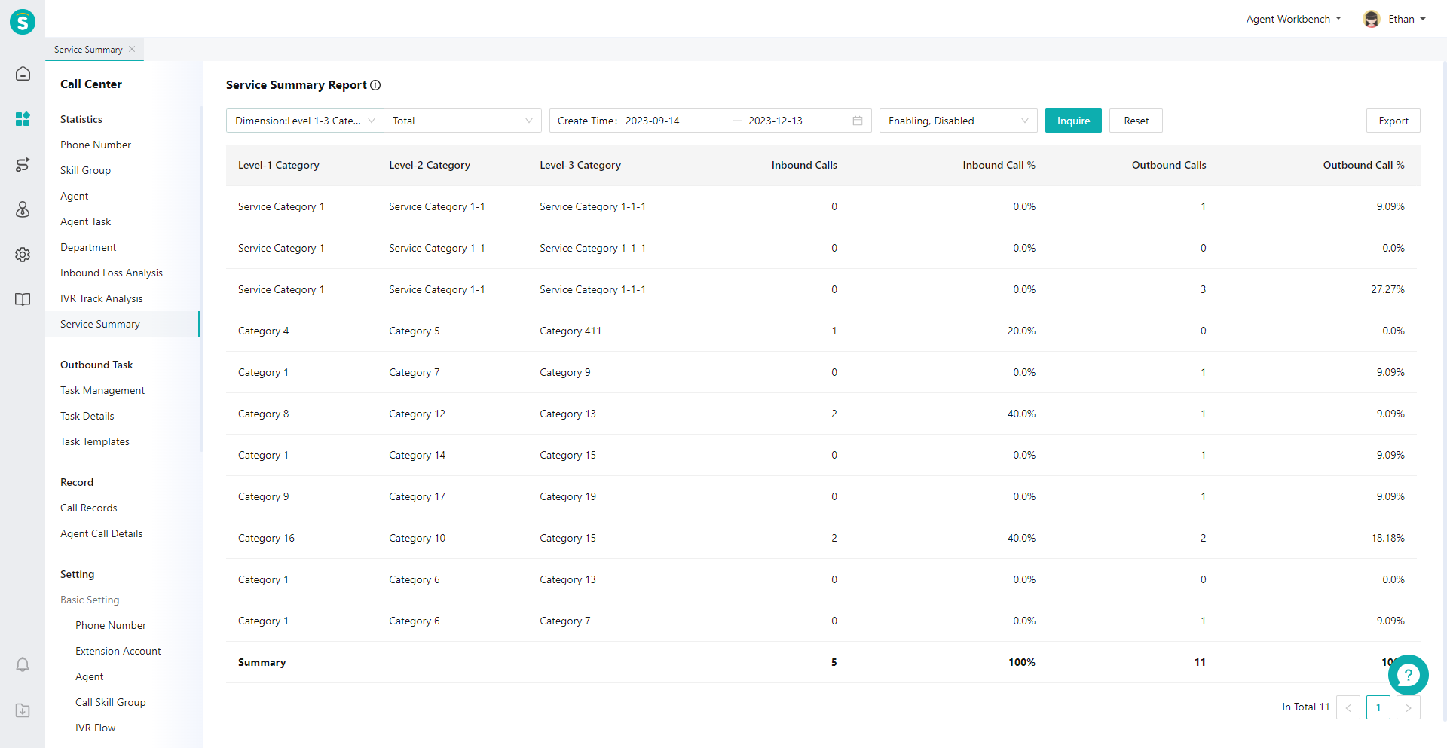Open the Total dropdown
The image size is (1447, 748).
(x=463, y=121)
